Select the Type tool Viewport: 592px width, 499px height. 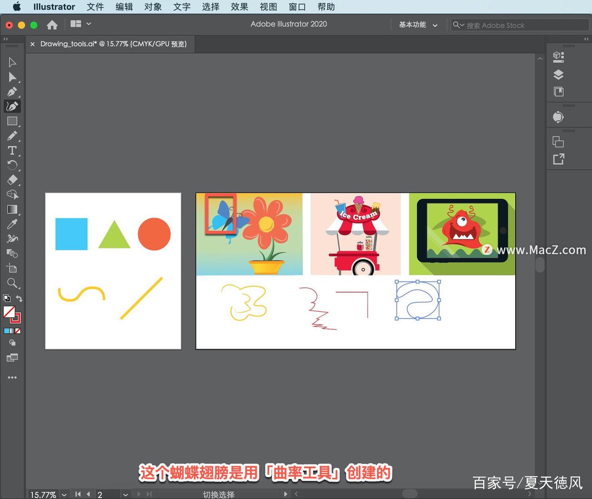tap(12, 151)
